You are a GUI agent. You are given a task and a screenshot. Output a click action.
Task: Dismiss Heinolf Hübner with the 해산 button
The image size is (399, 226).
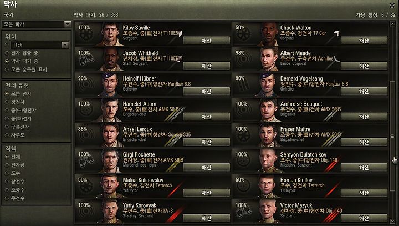pyautogui.click(x=206, y=91)
